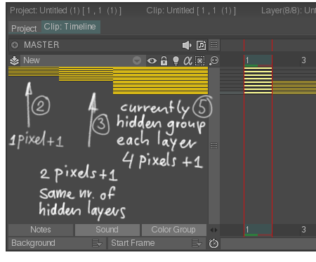The image size is (316, 262).
Task: Switch to the Project tab
Action: [x=24, y=29]
